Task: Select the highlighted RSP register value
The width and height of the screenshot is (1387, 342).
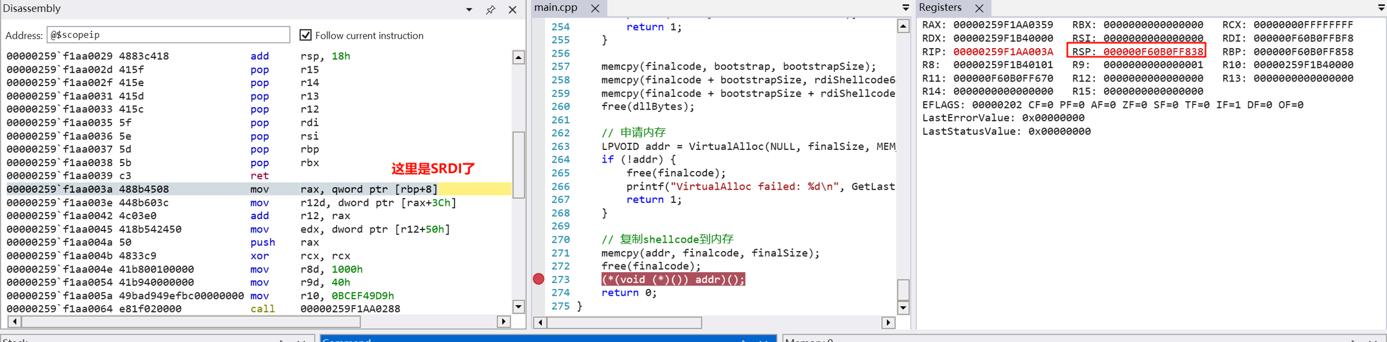Action: (1152, 52)
